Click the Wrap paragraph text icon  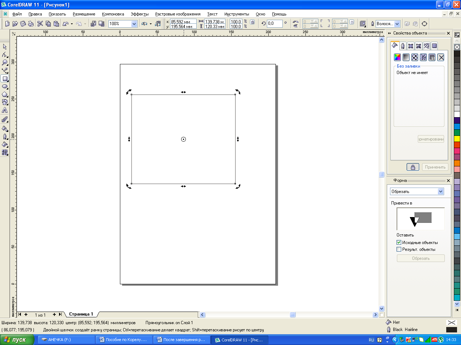363,24
